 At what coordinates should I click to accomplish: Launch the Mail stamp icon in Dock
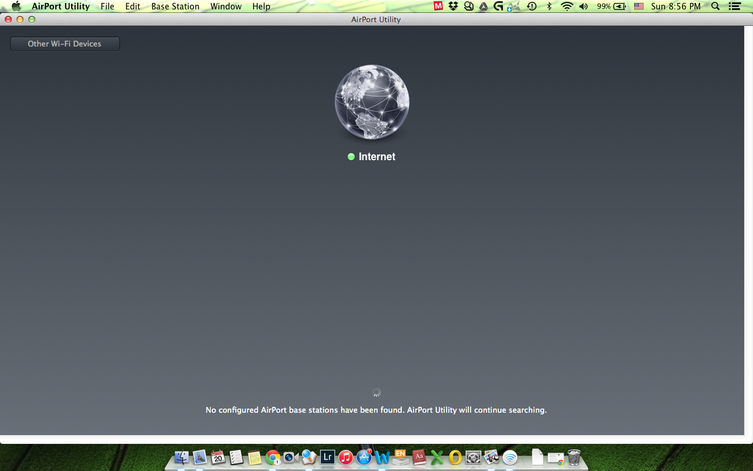click(200, 457)
